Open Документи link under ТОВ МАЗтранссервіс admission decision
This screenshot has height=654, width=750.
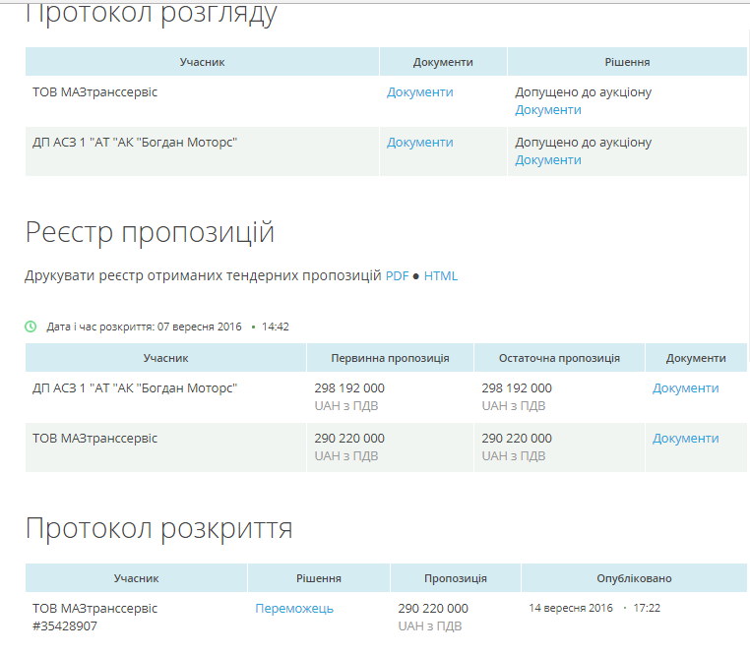point(548,110)
